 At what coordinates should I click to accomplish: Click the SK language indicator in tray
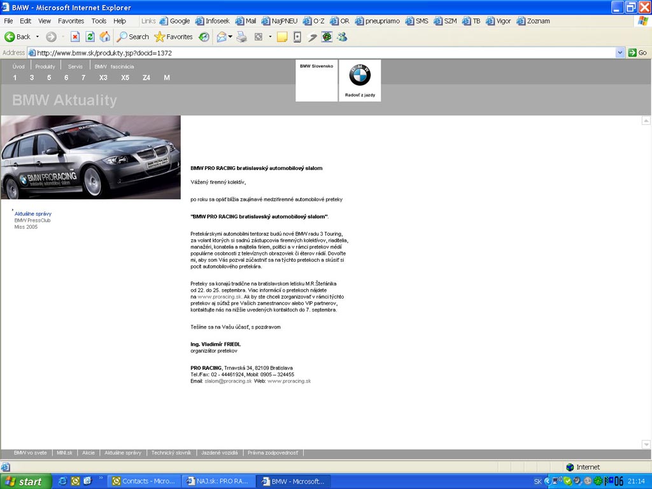pos(537,481)
